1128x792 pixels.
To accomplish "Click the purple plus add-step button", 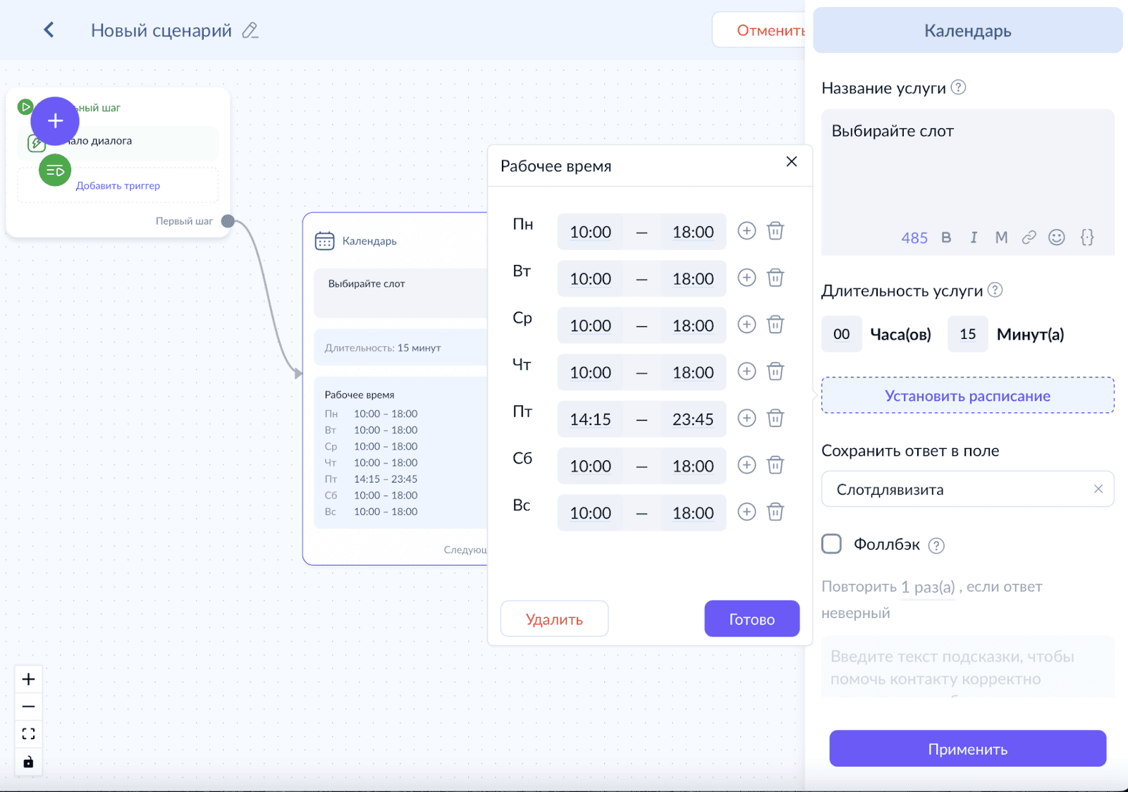I will (55, 120).
